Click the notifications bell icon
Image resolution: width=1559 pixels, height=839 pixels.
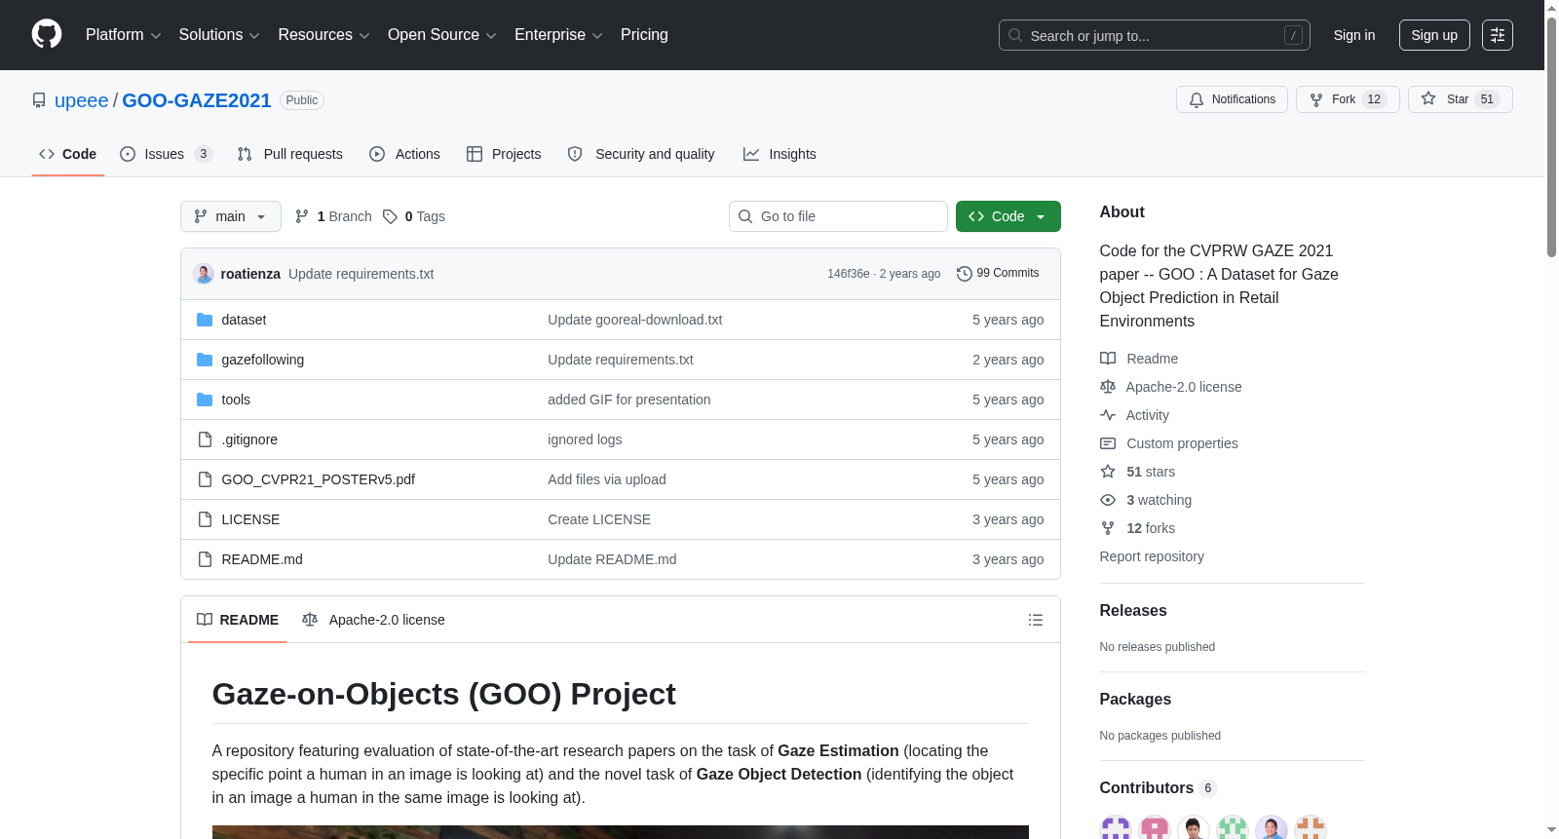point(1197,99)
